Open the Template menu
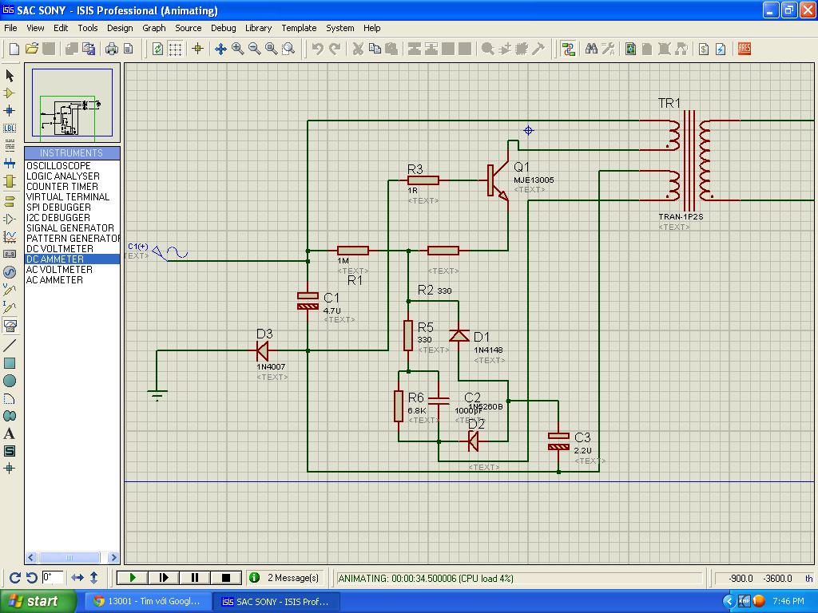 point(299,28)
